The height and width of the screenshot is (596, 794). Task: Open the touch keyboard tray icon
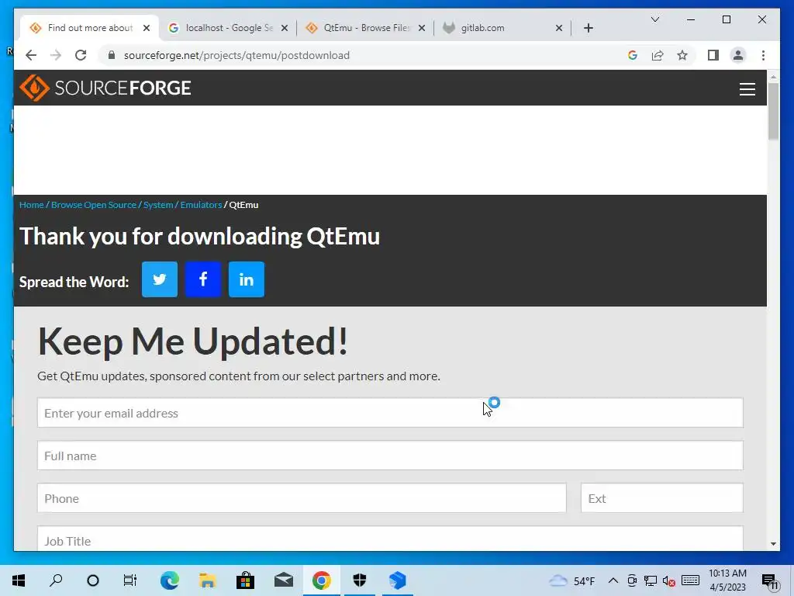click(x=690, y=580)
